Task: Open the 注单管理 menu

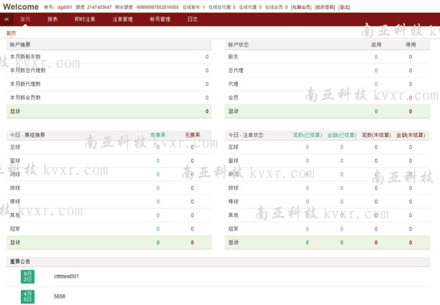Action: 122,19
